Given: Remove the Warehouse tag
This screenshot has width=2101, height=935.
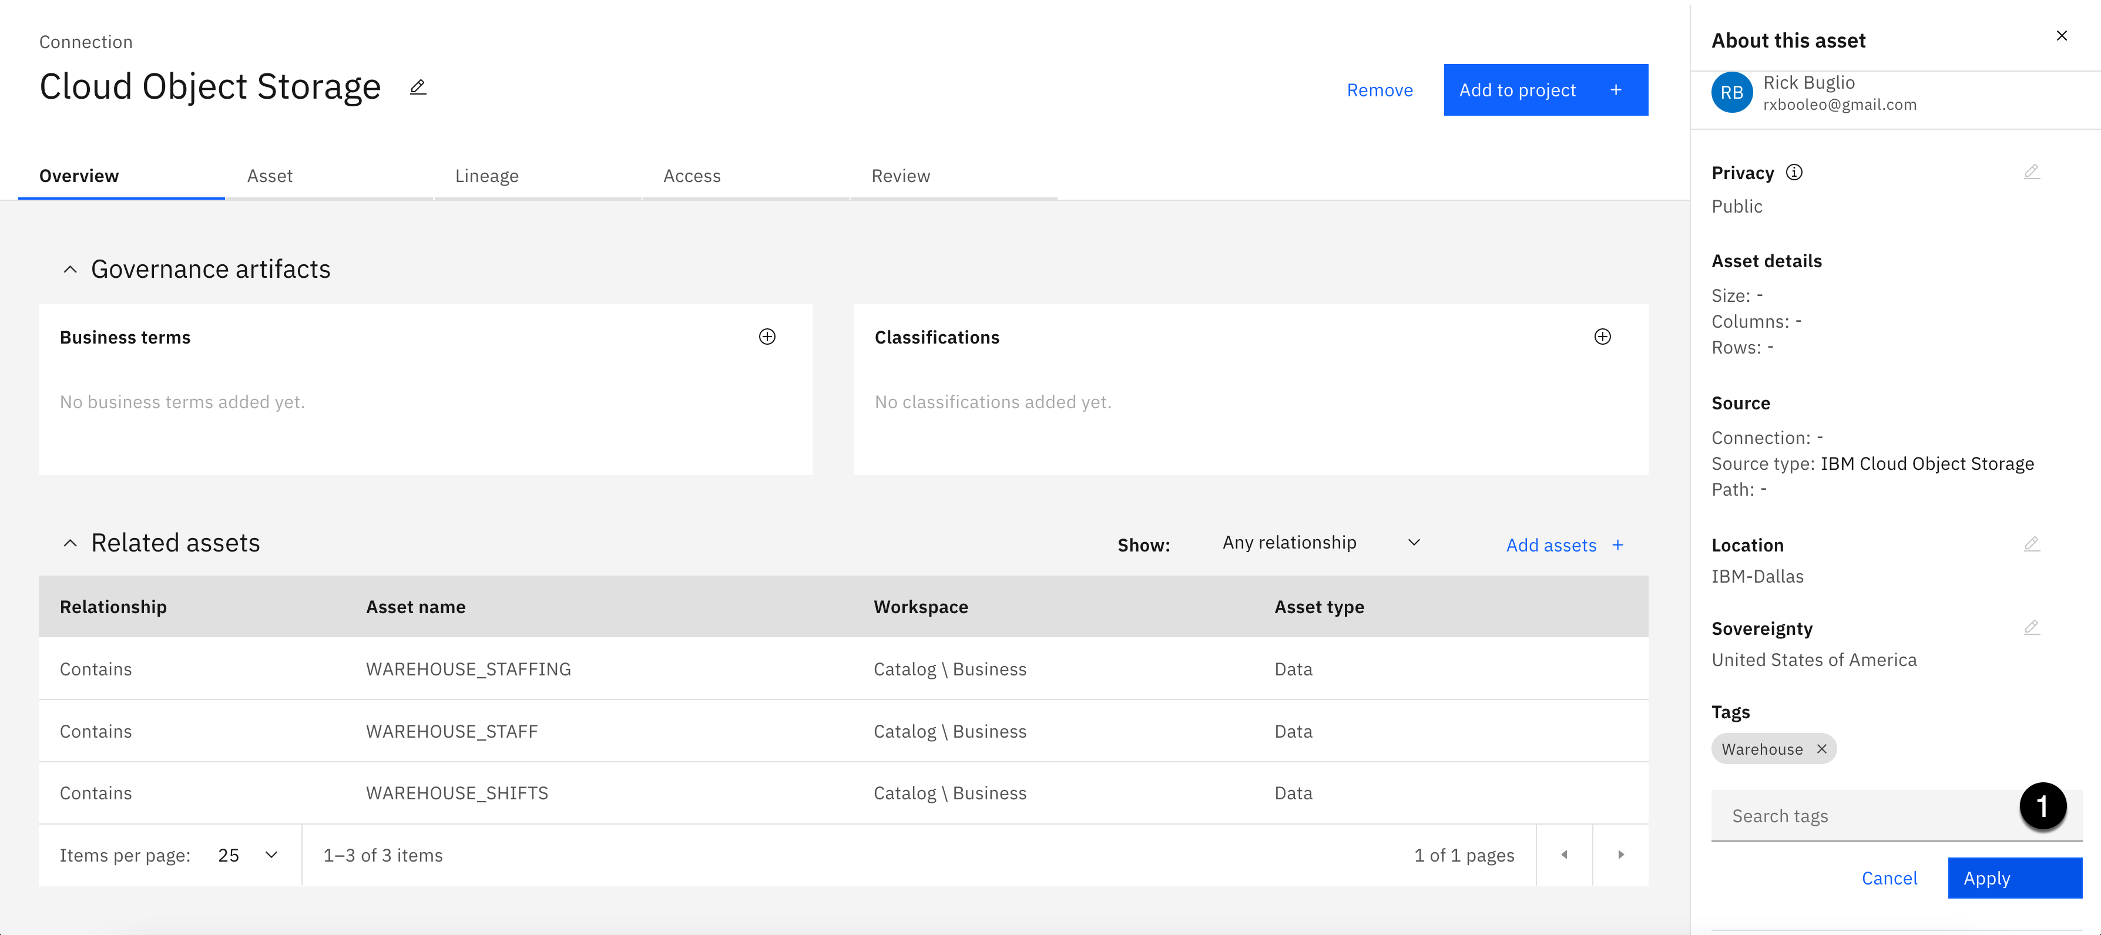Looking at the screenshot, I should [x=1821, y=748].
